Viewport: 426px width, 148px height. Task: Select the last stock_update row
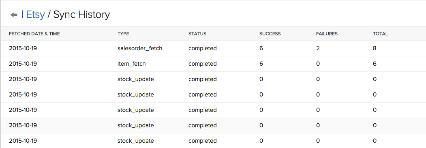pos(213,141)
